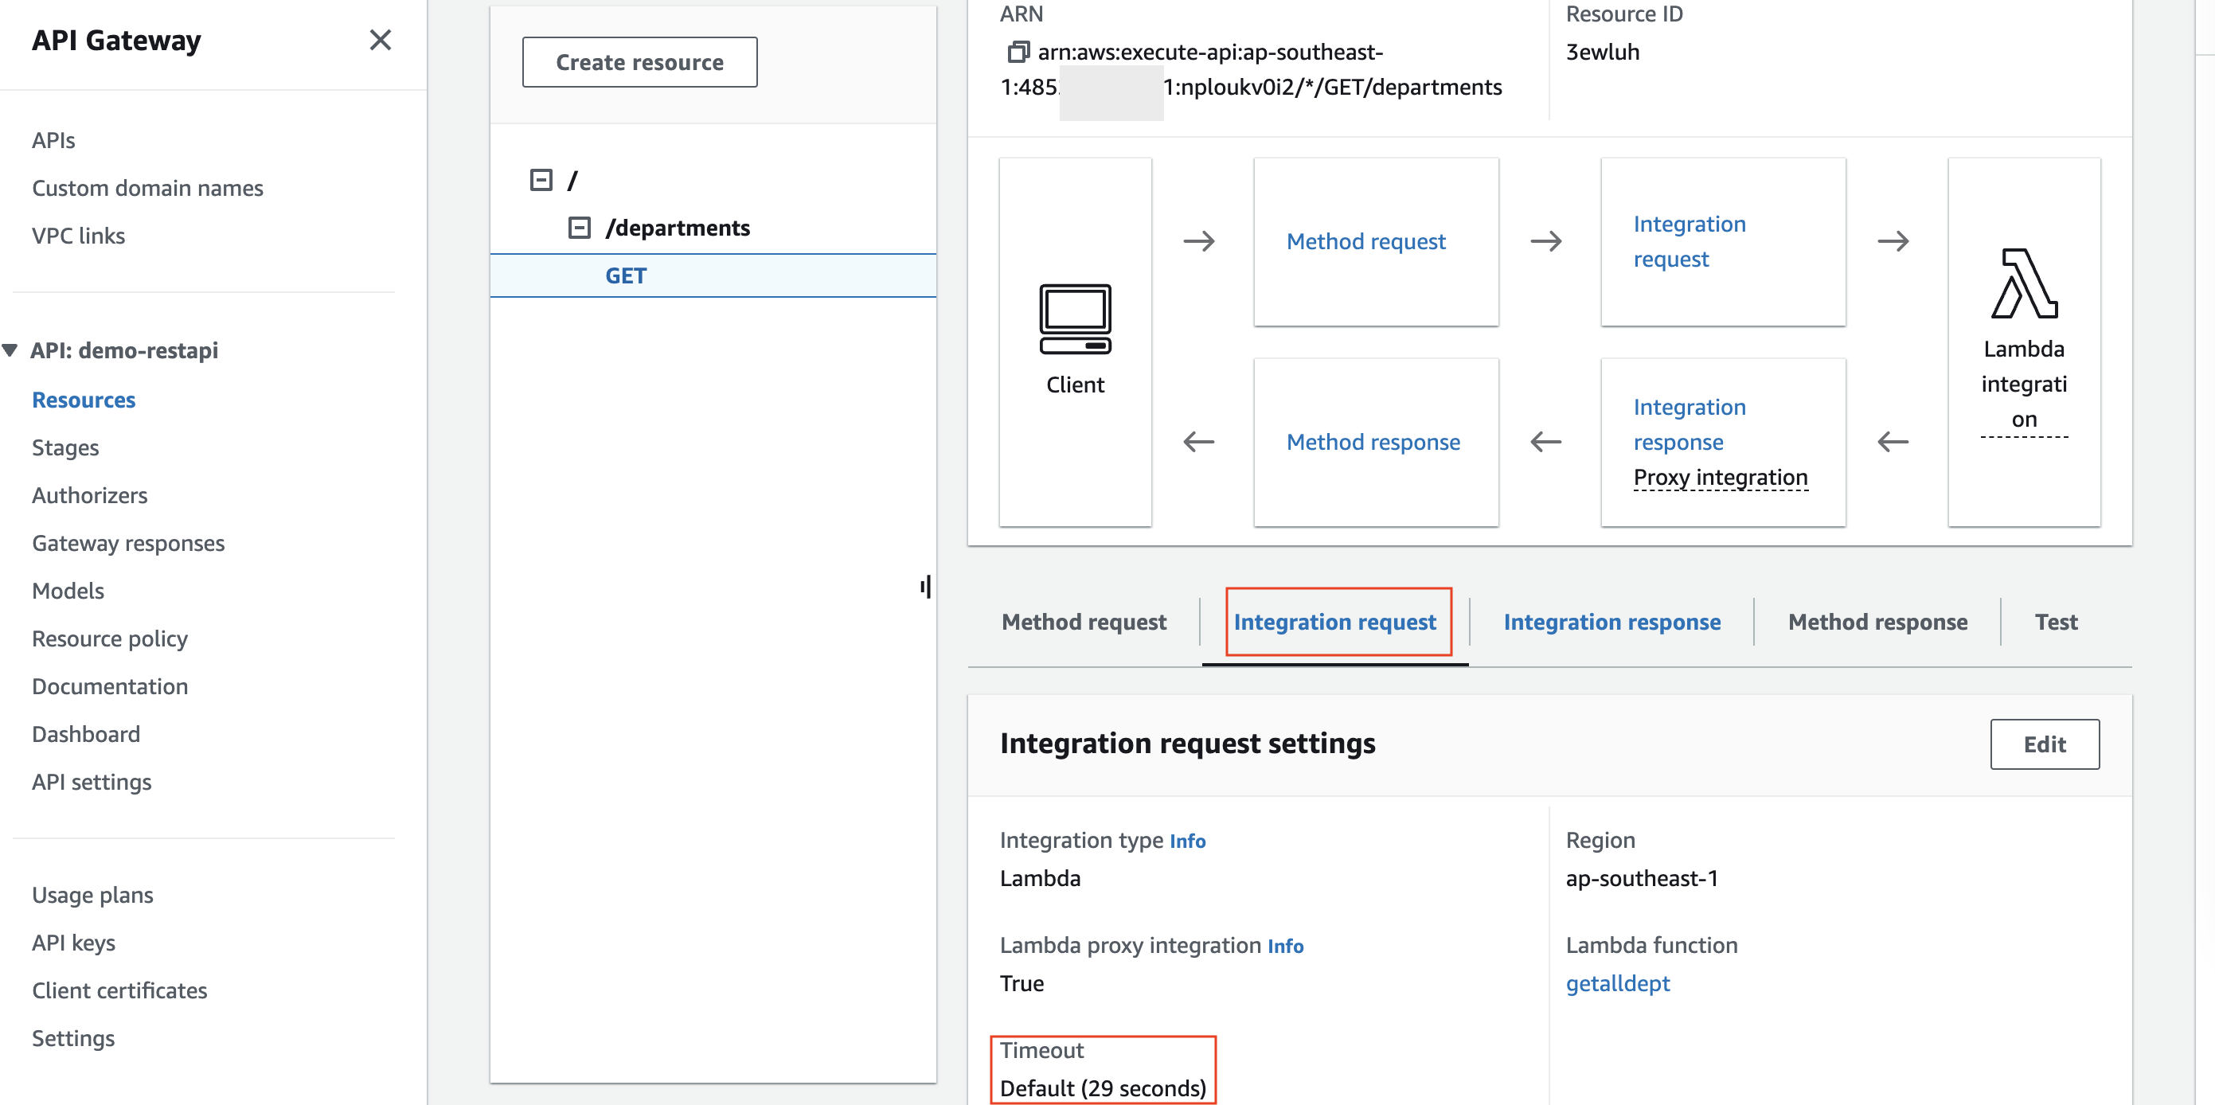Collapse the /departments resource node

(x=580, y=228)
